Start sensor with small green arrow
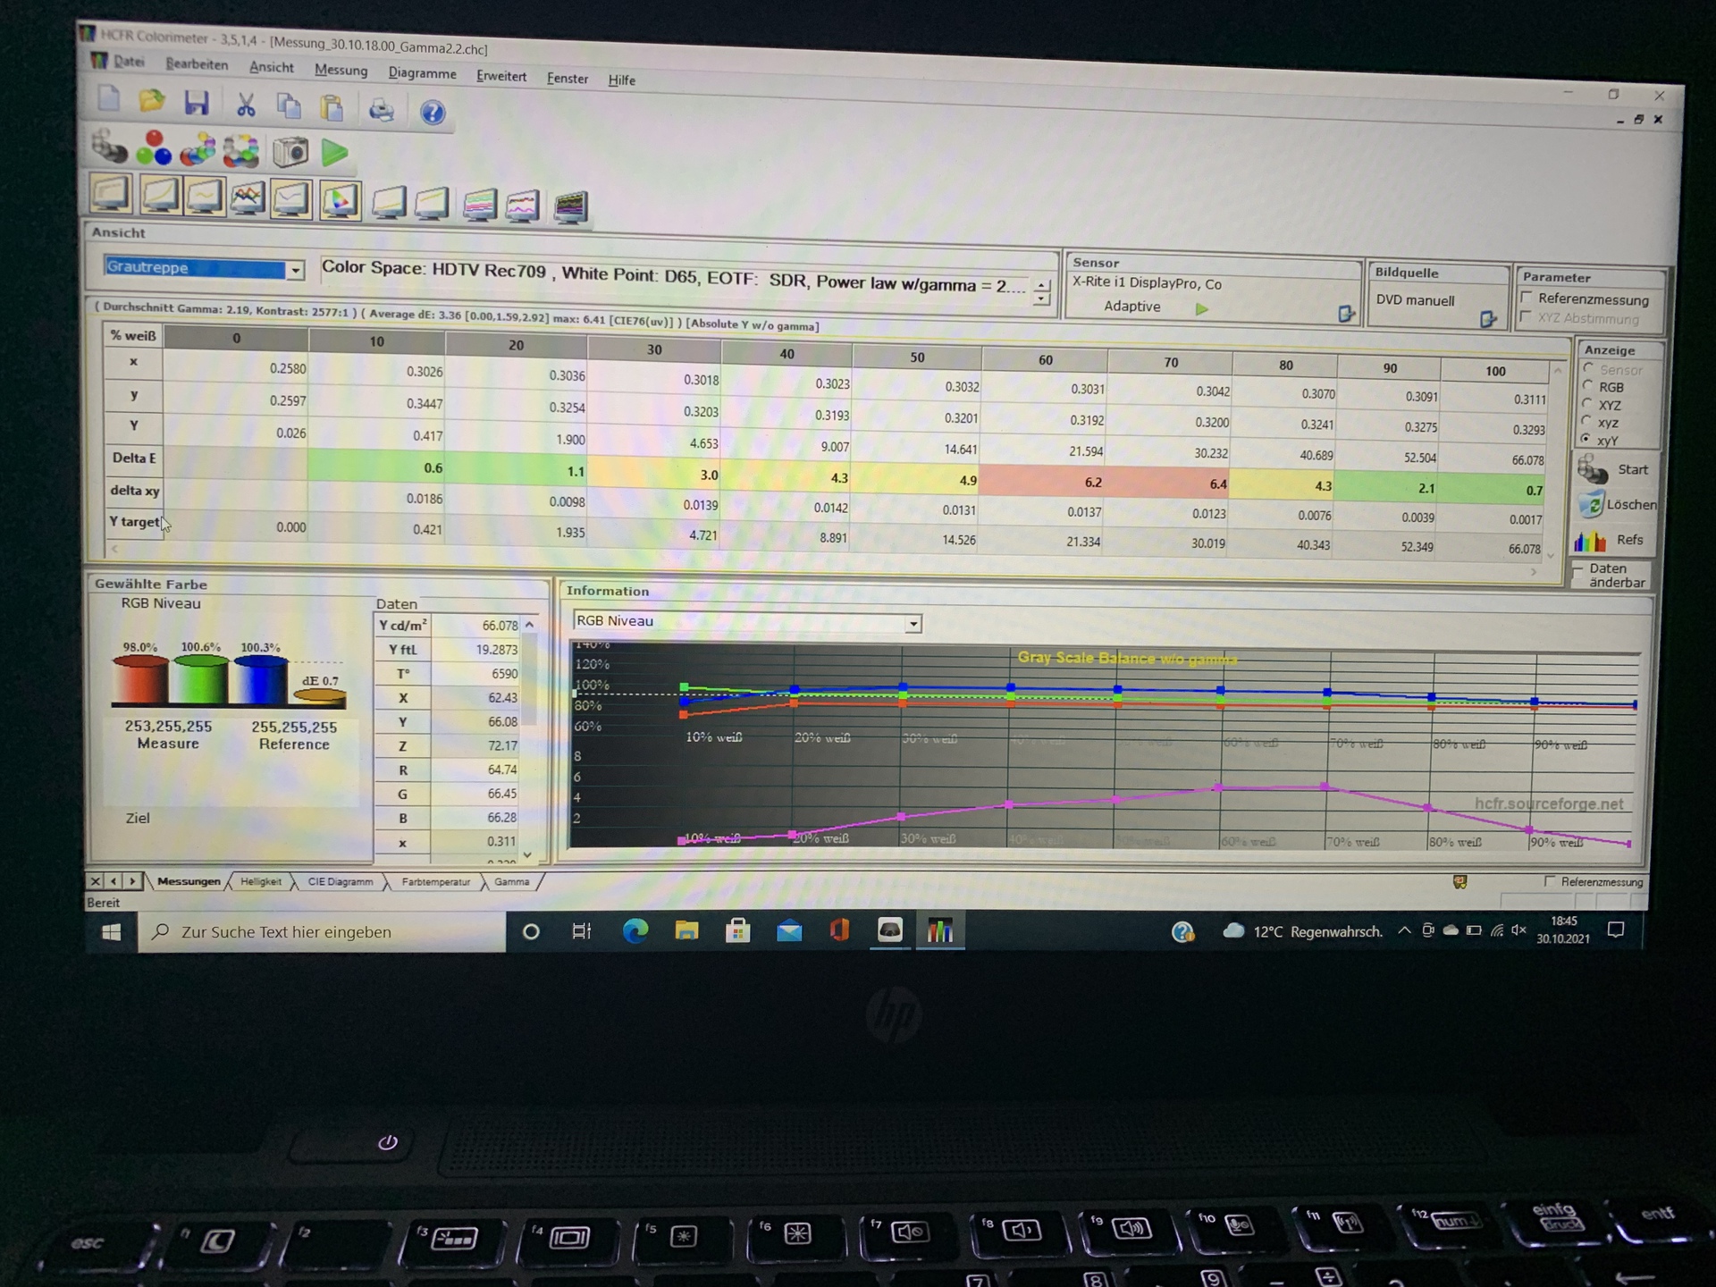This screenshot has width=1716, height=1287. click(1202, 309)
